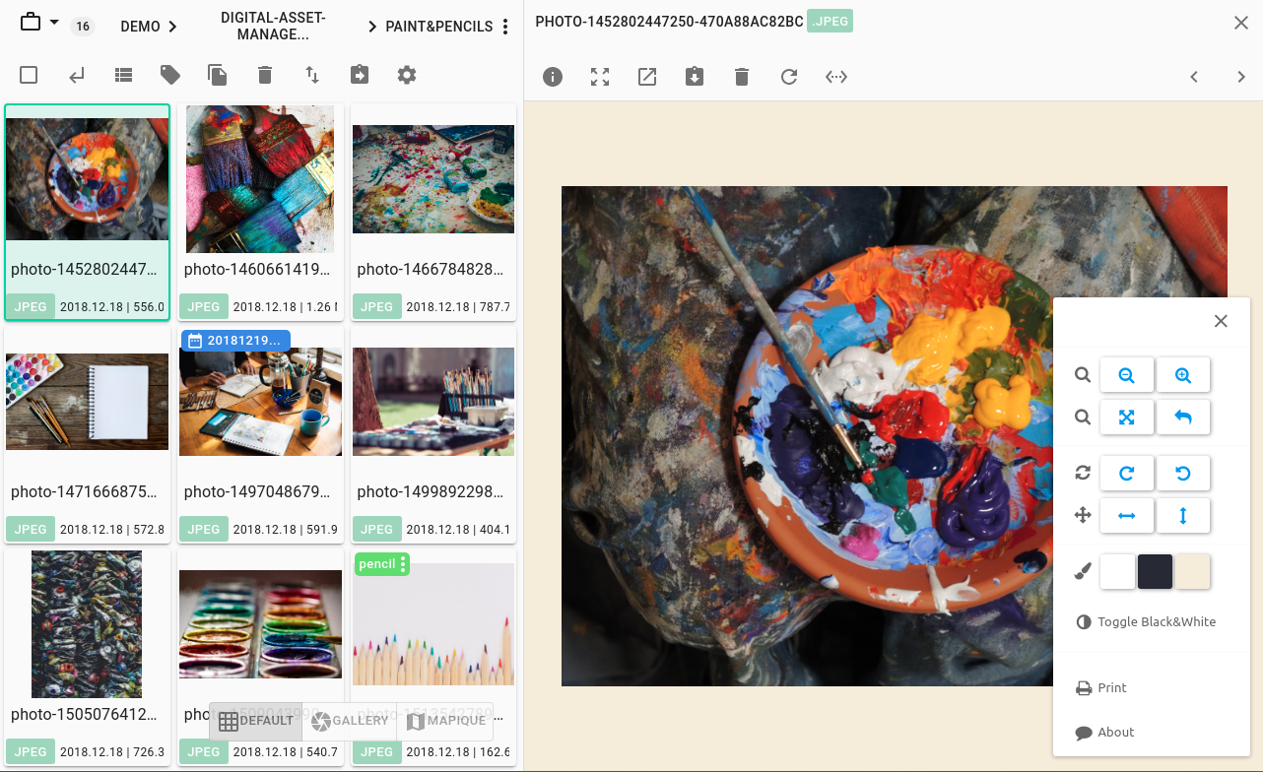Navigate to DEMO breadcrumb
The width and height of the screenshot is (1263, 772).
tap(140, 27)
